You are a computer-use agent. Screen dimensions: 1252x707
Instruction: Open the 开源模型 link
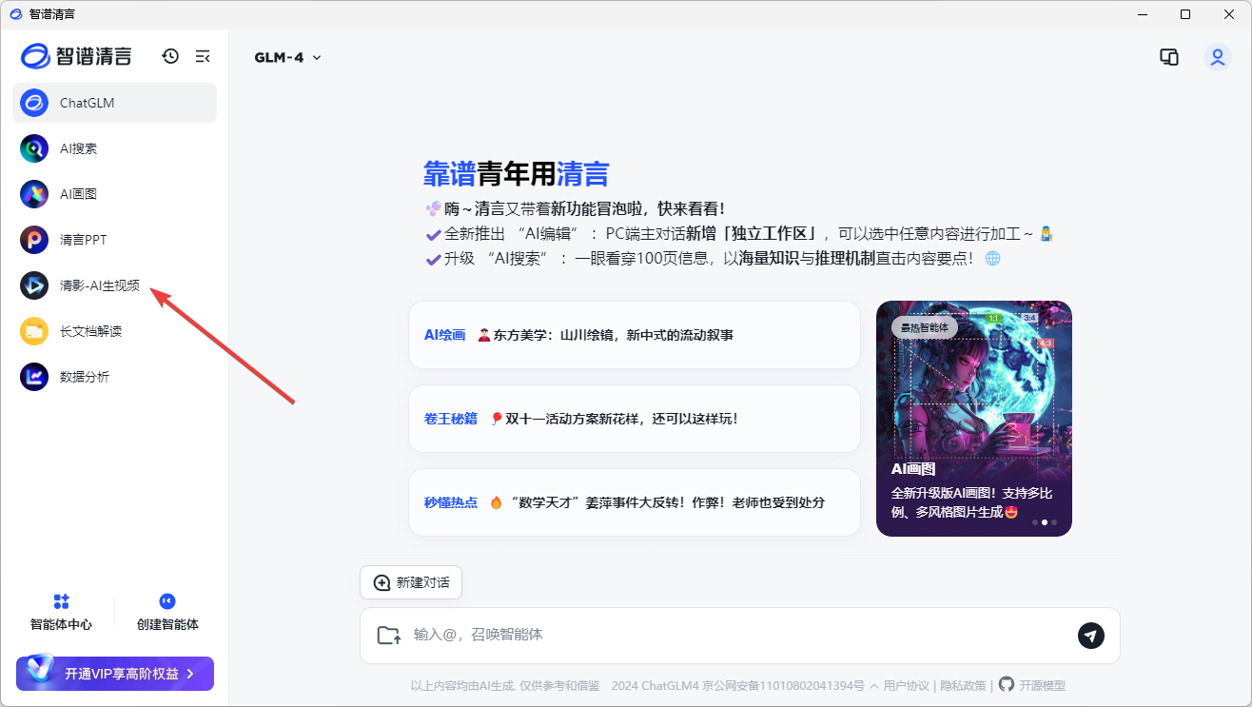(x=1043, y=685)
